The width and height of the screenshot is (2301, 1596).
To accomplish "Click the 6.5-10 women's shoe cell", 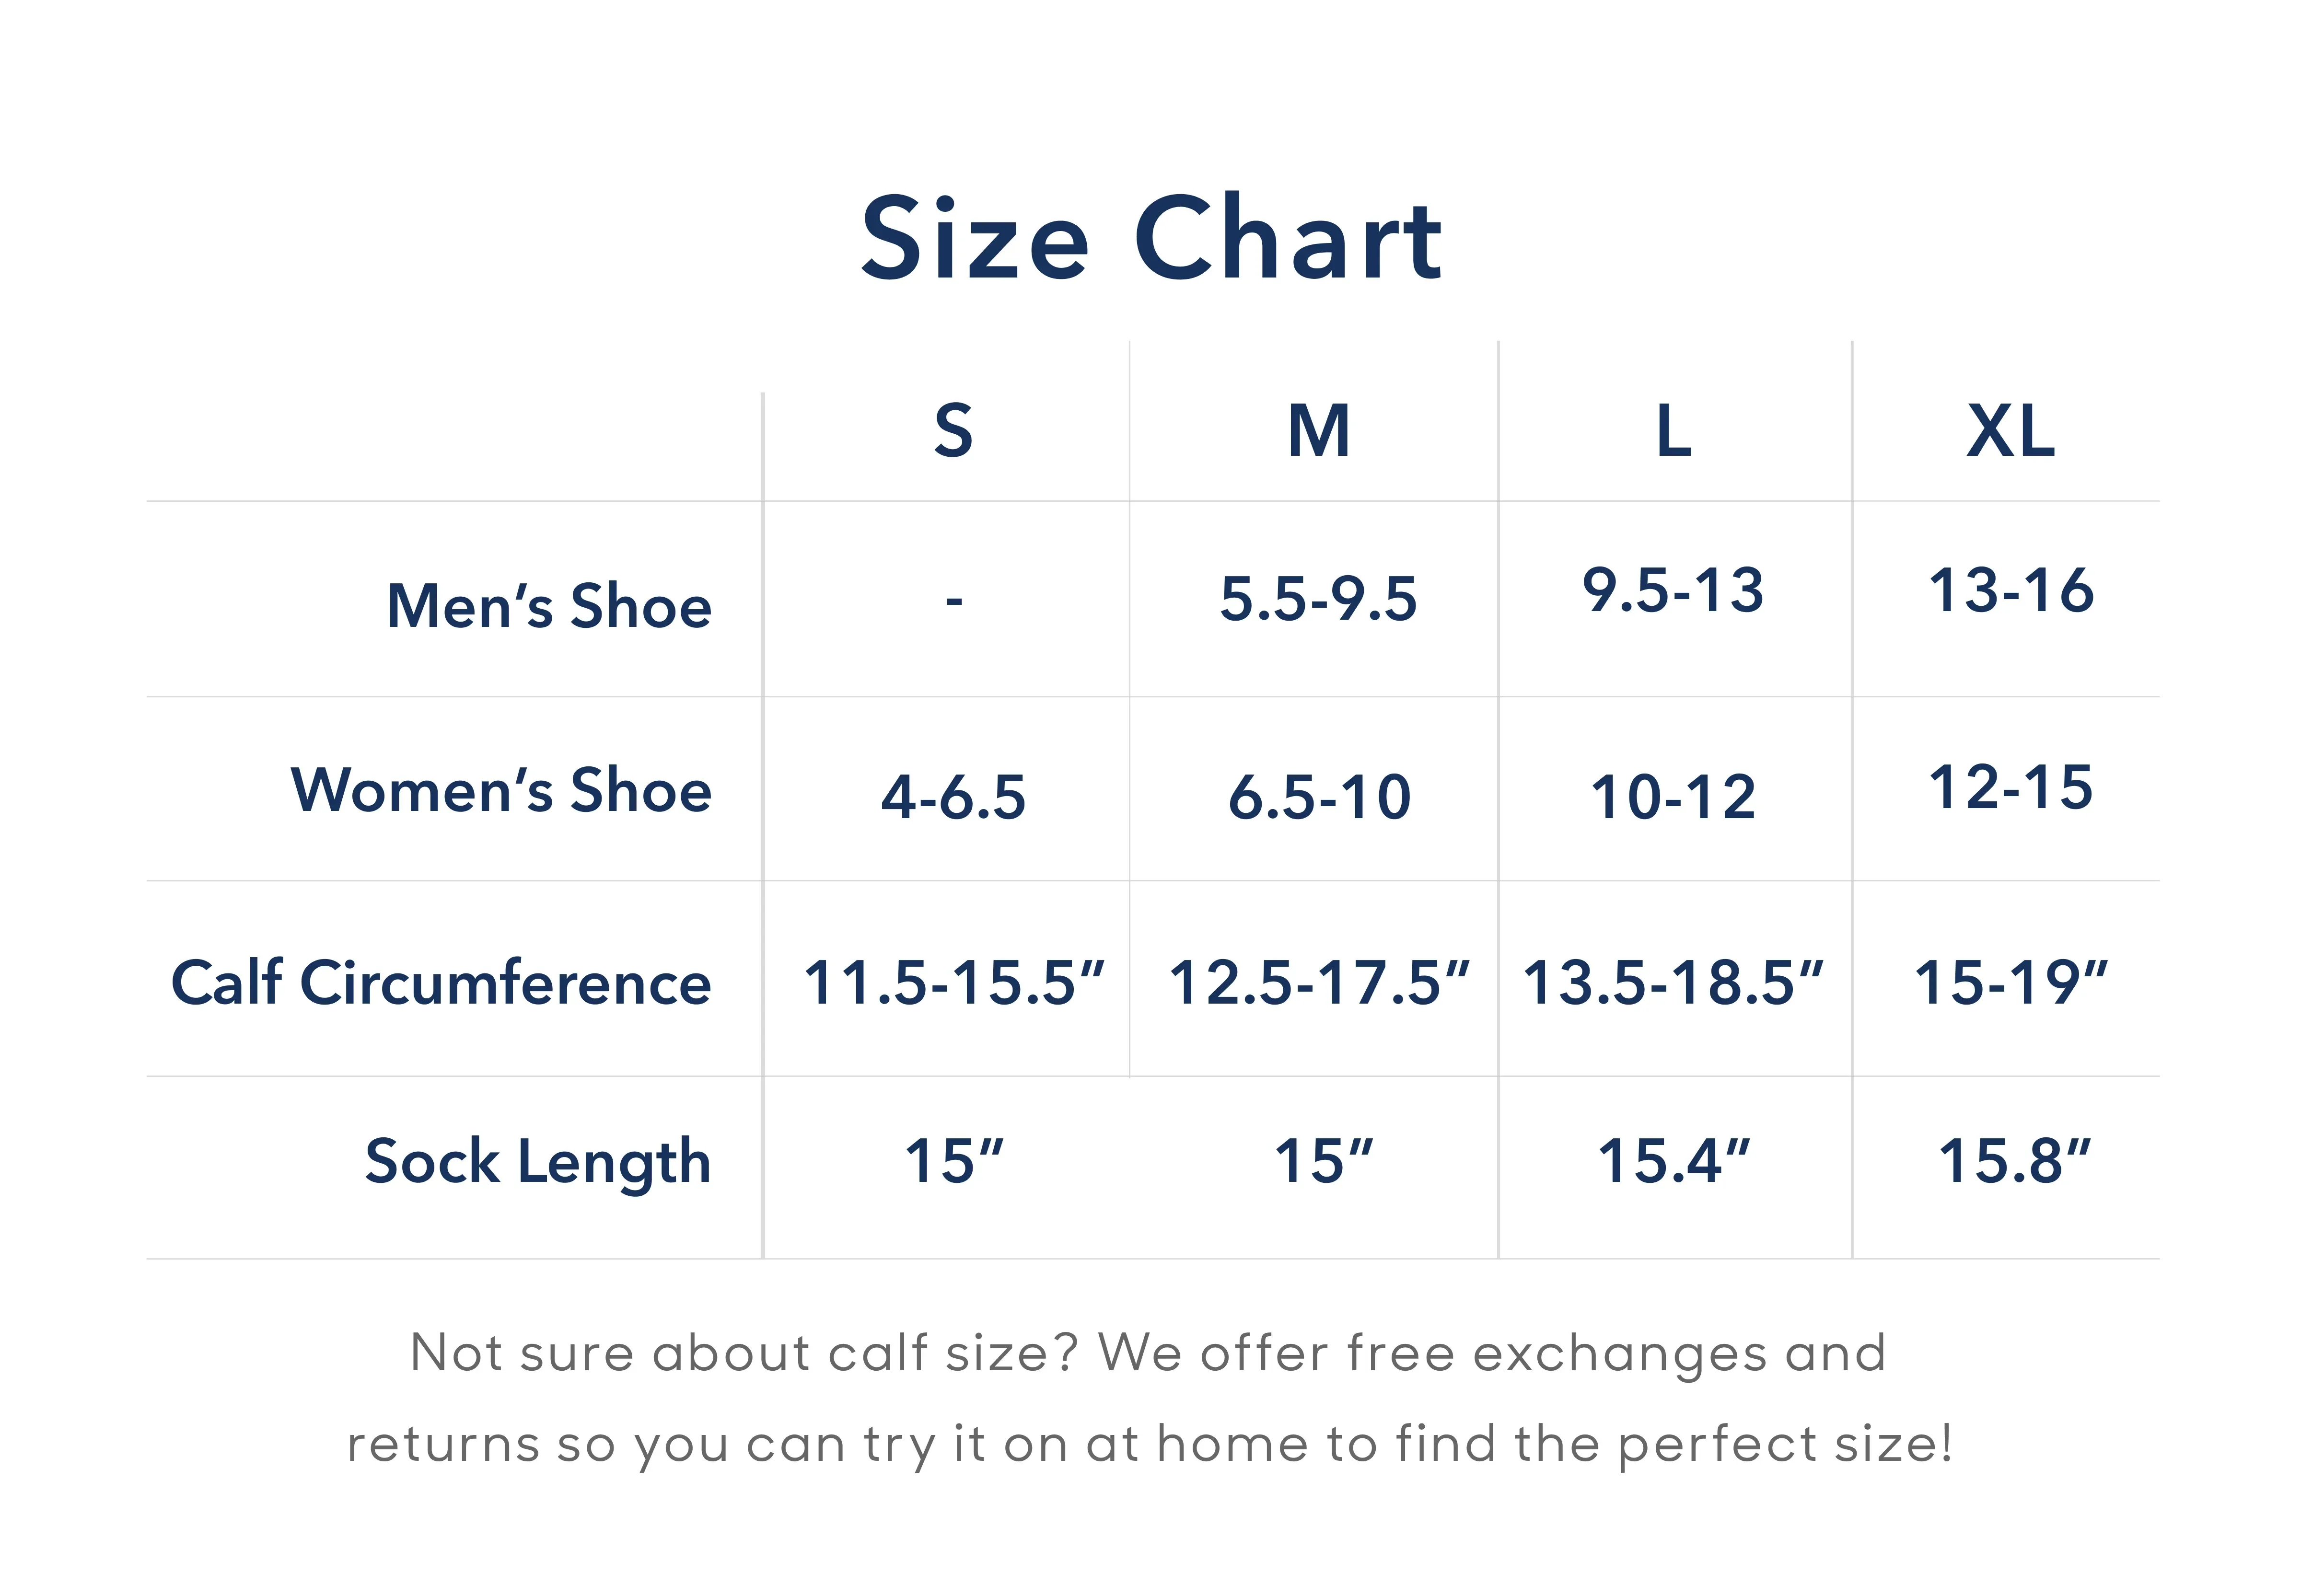I will coord(1319,797).
